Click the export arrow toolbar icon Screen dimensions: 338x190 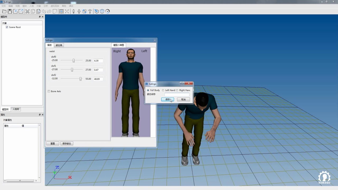click(21, 11)
